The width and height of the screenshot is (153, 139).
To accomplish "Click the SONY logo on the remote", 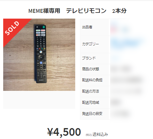I will 41,80.
